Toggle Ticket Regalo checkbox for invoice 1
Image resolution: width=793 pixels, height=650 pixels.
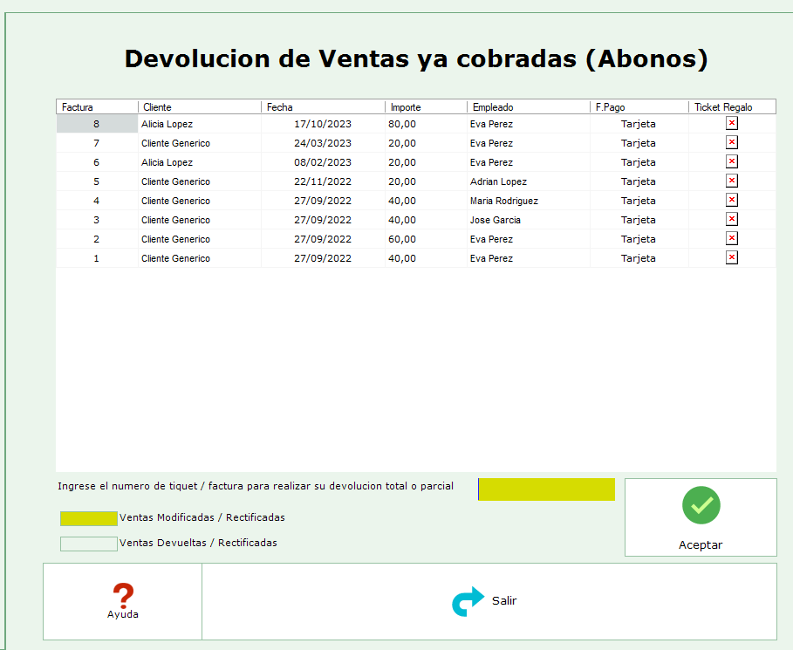[732, 257]
